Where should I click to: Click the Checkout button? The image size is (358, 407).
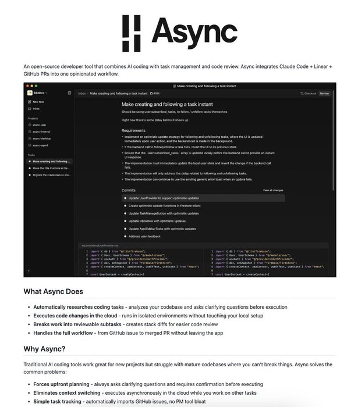[309, 94]
